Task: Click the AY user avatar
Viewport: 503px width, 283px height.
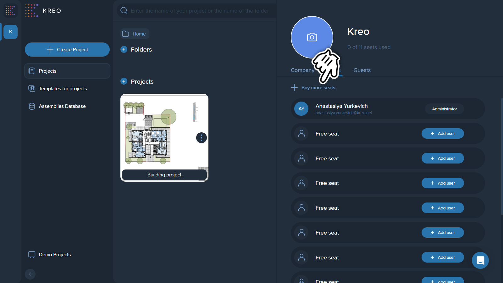Action: (x=301, y=109)
